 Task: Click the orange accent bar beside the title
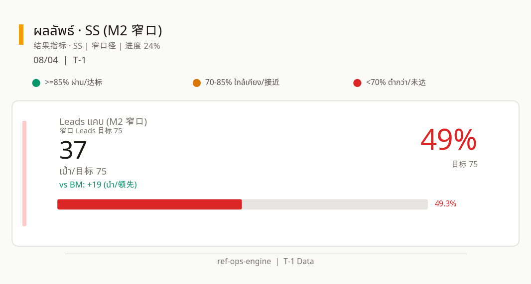[21, 34]
